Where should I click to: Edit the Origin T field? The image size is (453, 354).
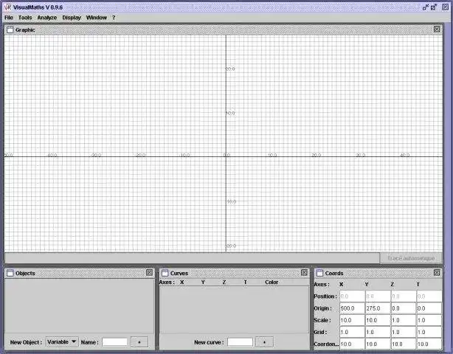pos(429,308)
